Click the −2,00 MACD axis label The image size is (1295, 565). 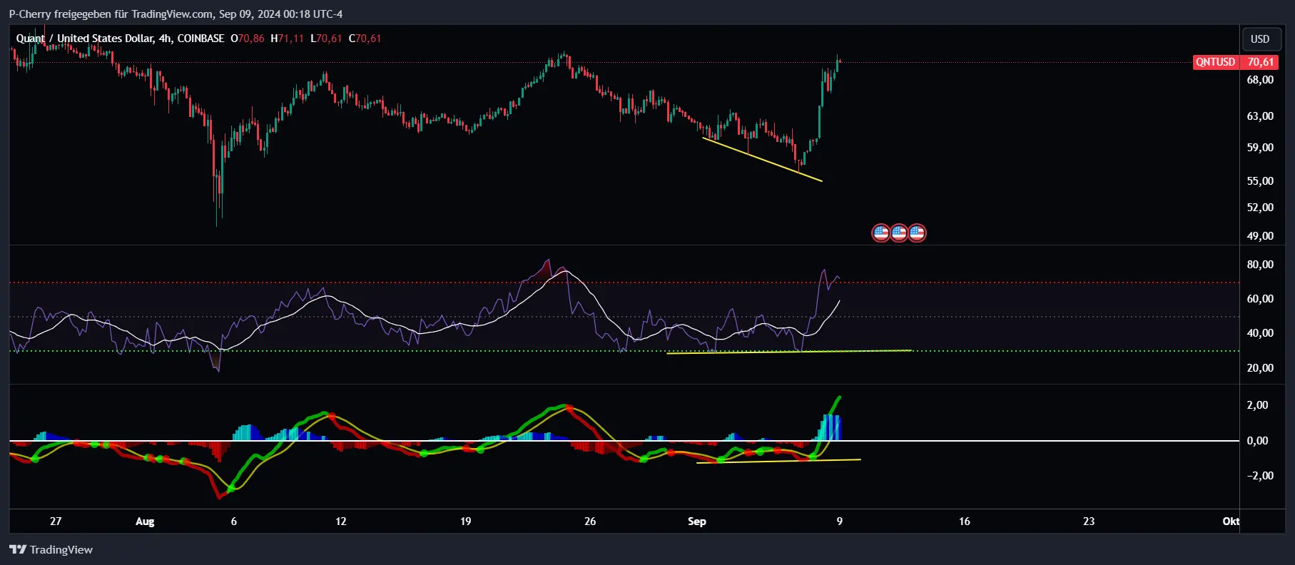pos(1257,476)
